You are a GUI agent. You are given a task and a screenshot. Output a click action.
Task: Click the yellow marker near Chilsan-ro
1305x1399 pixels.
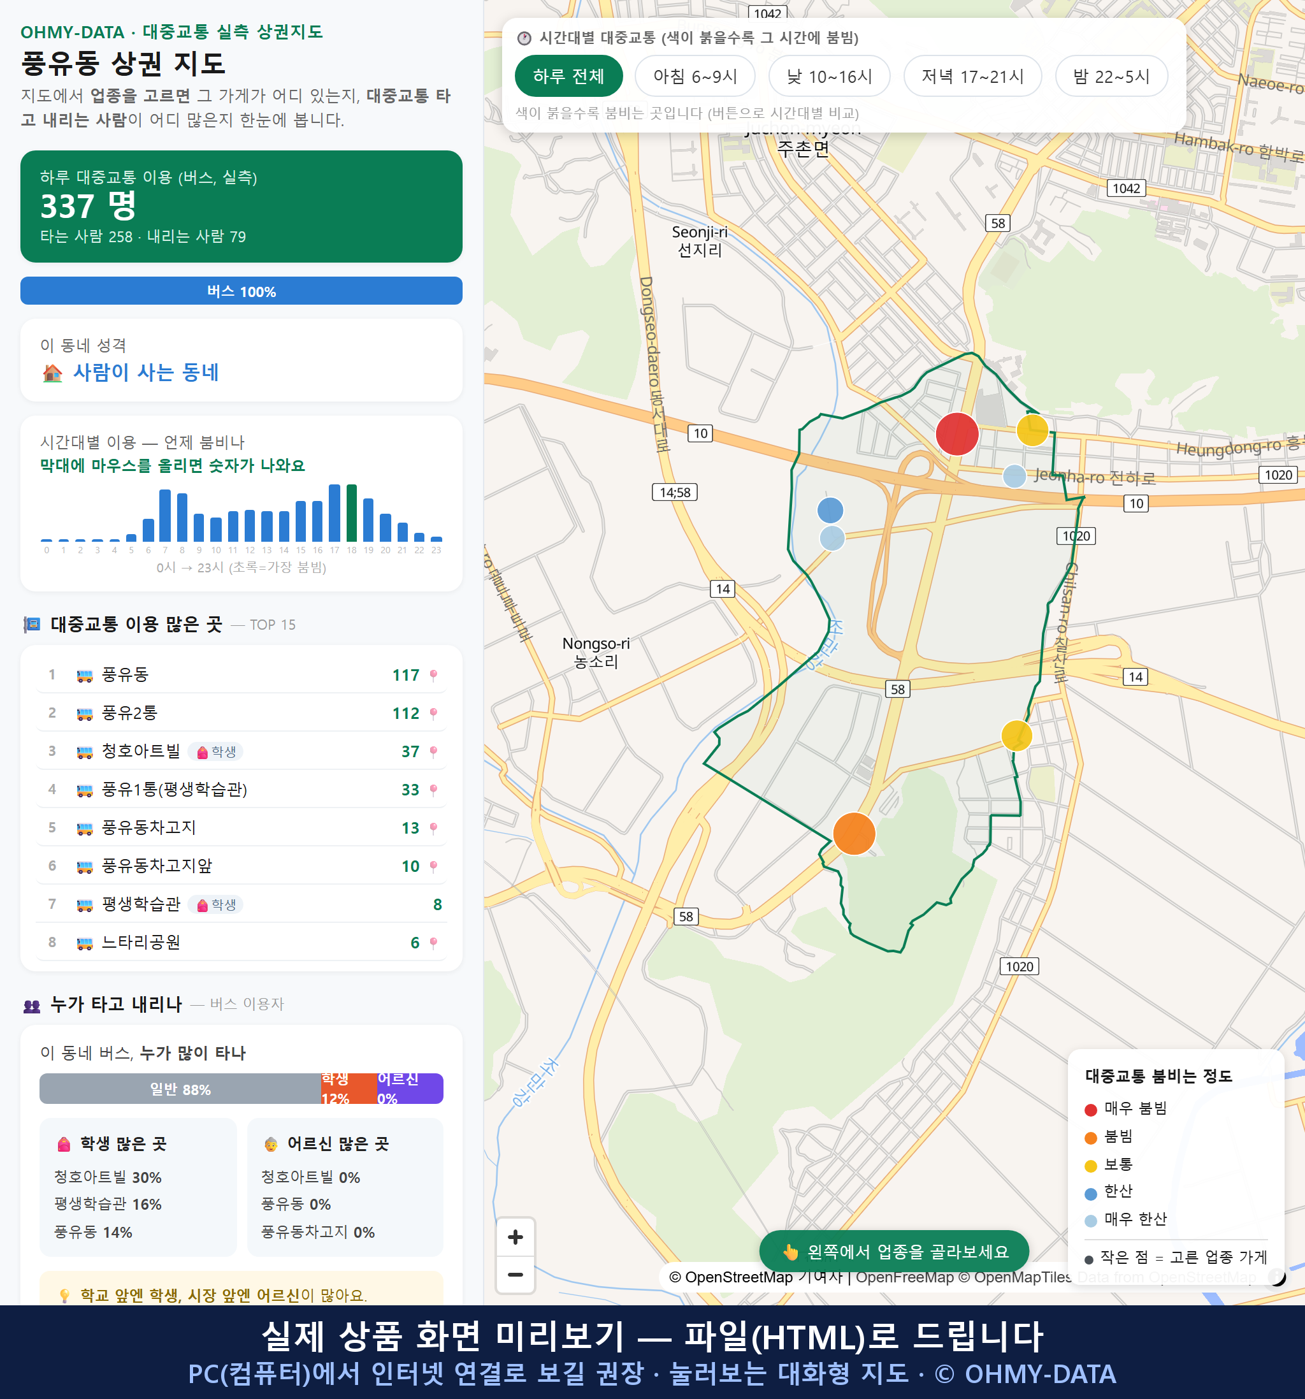1016,736
